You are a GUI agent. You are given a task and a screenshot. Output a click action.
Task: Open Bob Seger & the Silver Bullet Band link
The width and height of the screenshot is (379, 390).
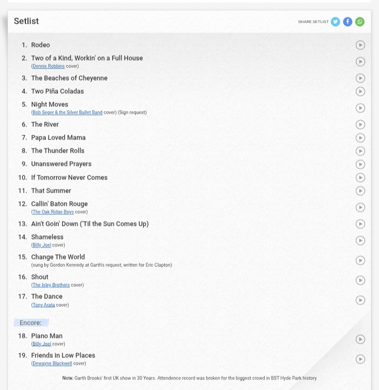coord(67,113)
